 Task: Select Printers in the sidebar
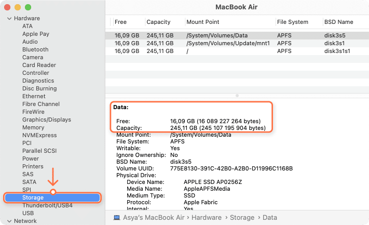pyautogui.click(x=33, y=166)
